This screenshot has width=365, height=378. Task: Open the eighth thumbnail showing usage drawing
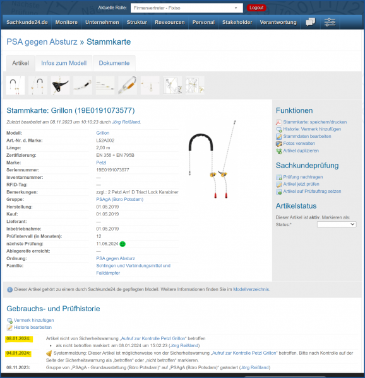[x=172, y=85]
